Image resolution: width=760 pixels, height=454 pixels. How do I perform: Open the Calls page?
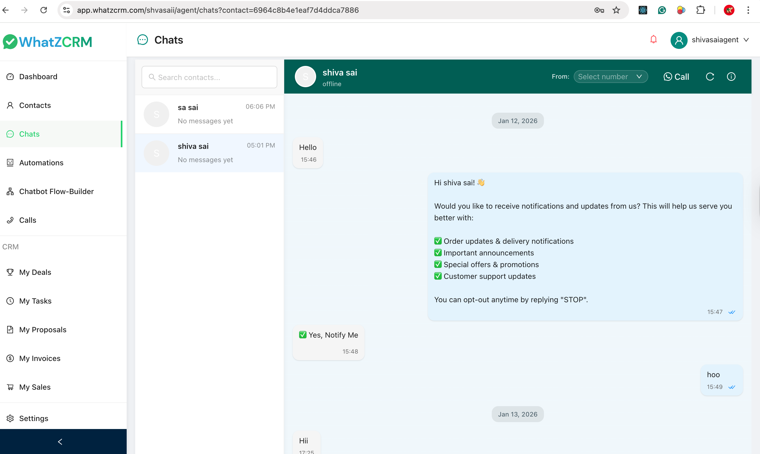coord(28,220)
